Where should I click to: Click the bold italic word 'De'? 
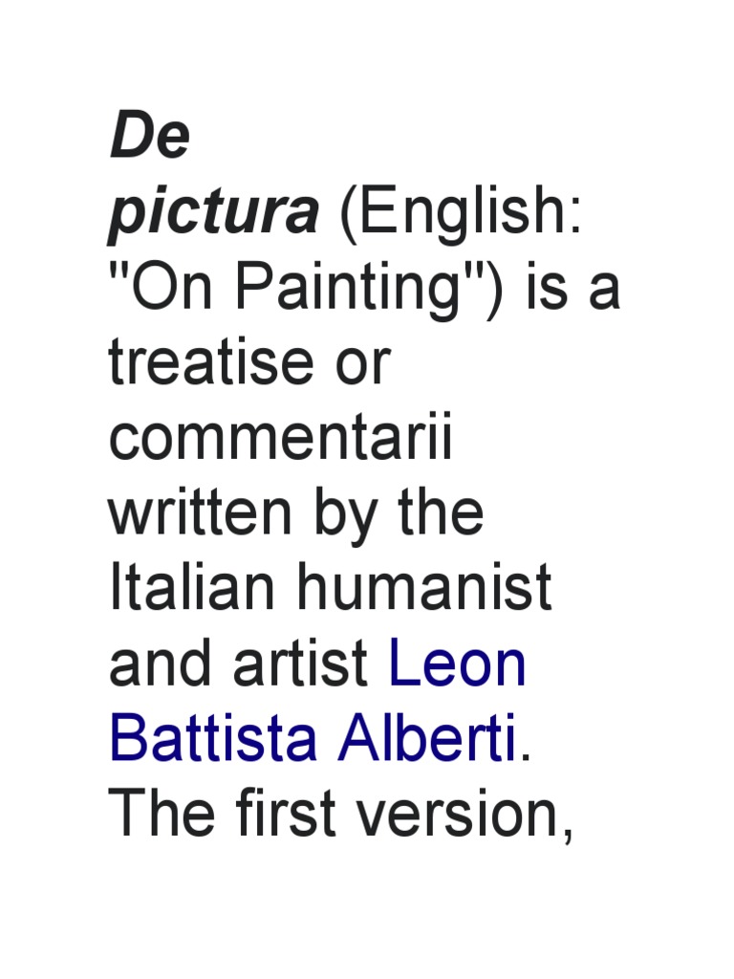pyautogui.click(x=150, y=141)
